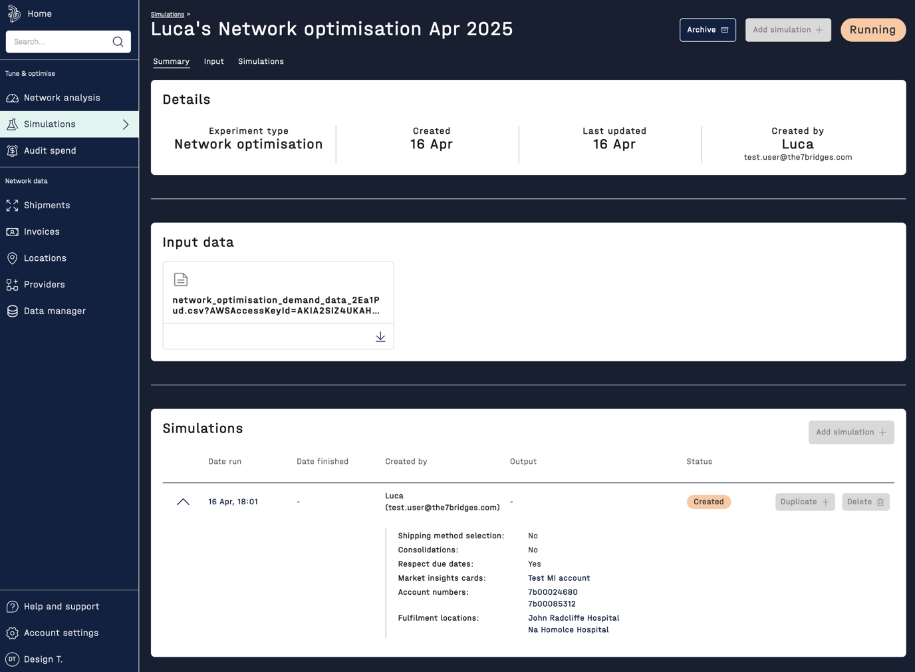This screenshot has height=672, width=915.
Task: Duplicate the Created simulation
Action: click(x=805, y=502)
